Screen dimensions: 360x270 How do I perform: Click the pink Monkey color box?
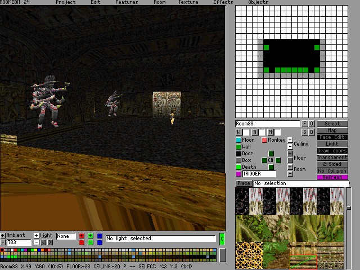pyautogui.click(x=264, y=140)
